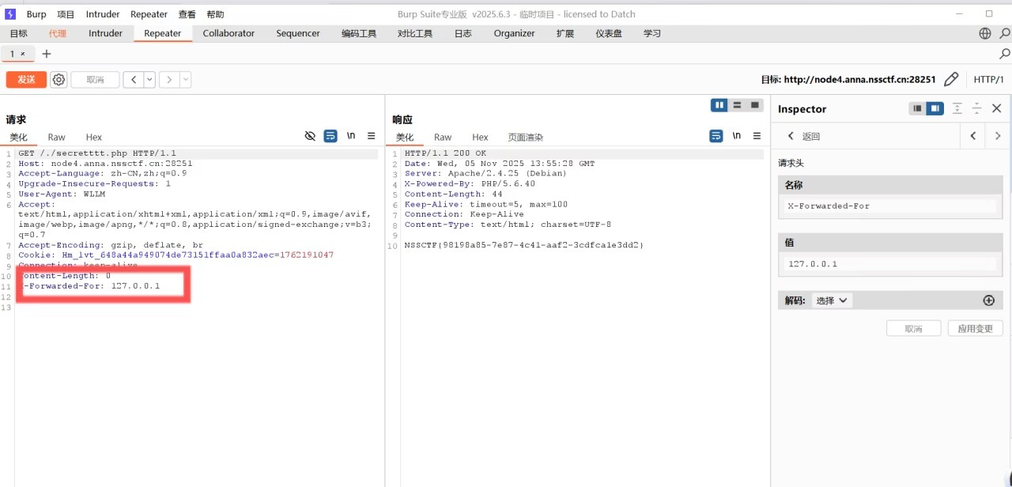Switch to the Intruder main tab
Image resolution: width=1012 pixels, height=487 pixels.
105,33
